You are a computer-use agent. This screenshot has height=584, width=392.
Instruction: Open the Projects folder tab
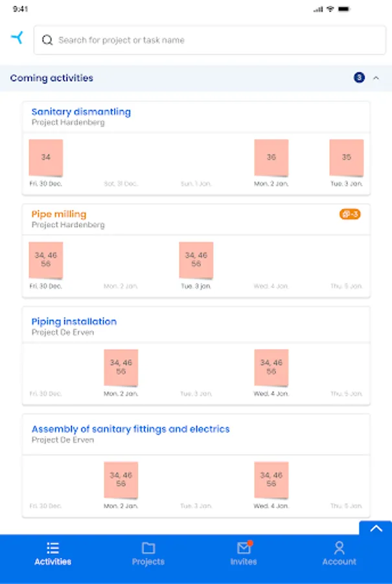point(148,554)
